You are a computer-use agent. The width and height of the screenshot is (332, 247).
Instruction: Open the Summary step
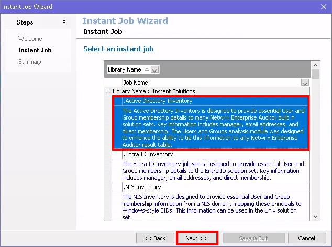click(x=29, y=62)
